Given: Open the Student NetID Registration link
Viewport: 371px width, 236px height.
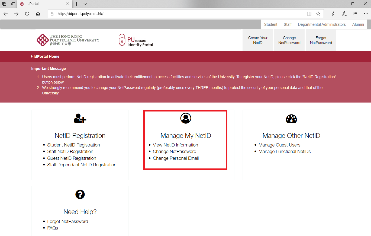Looking at the screenshot, I should 73,145.
